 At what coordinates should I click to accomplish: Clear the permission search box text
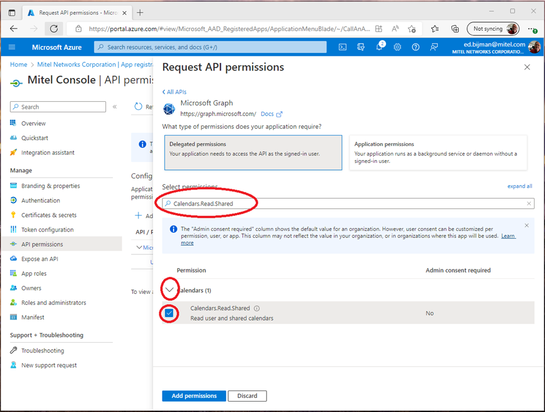pyautogui.click(x=529, y=204)
